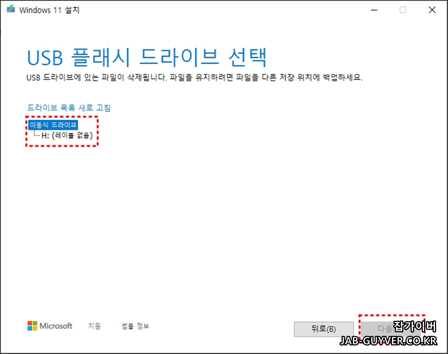Minimize the Windows 11 설치 window

pos(374,10)
